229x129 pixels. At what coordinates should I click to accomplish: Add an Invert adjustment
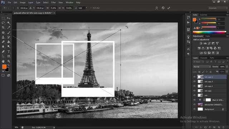201,53
